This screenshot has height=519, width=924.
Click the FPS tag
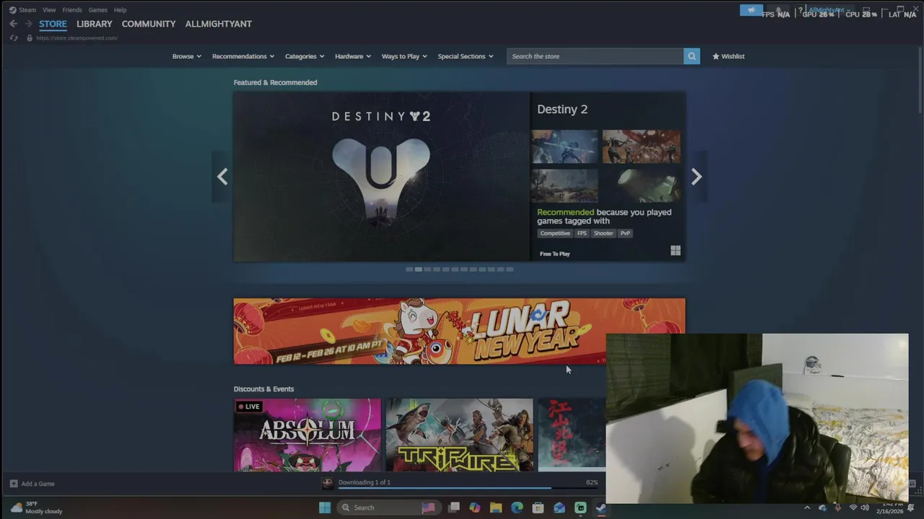(x=582, y=234)
